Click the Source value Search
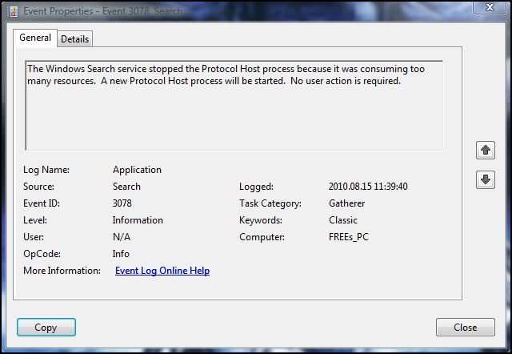The height and width of the screenshot is (354, 512). pyautogui.click(x=127, y=187)
